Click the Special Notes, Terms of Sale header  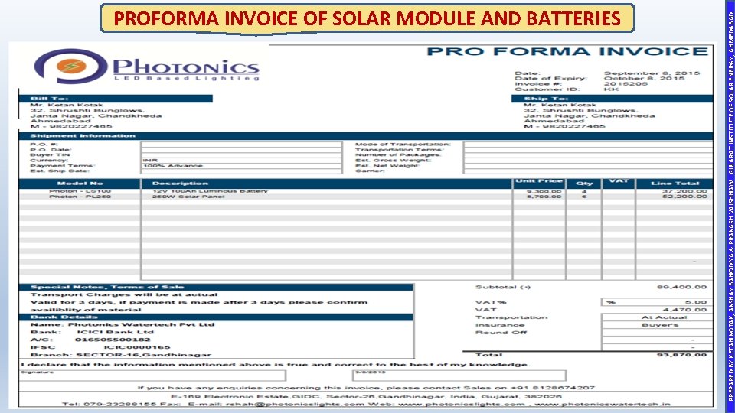click(216, 287)
